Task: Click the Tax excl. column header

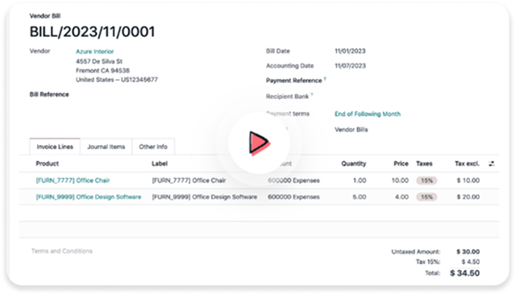Action: (x=467, y=164)
